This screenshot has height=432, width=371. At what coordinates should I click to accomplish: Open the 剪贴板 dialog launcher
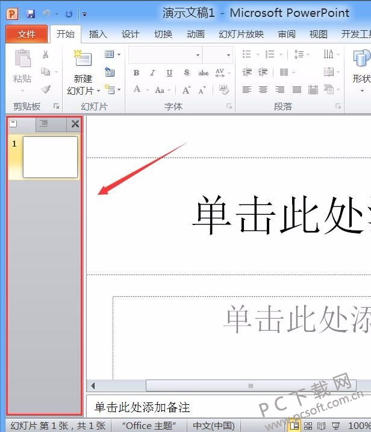[x=57, y=106]
